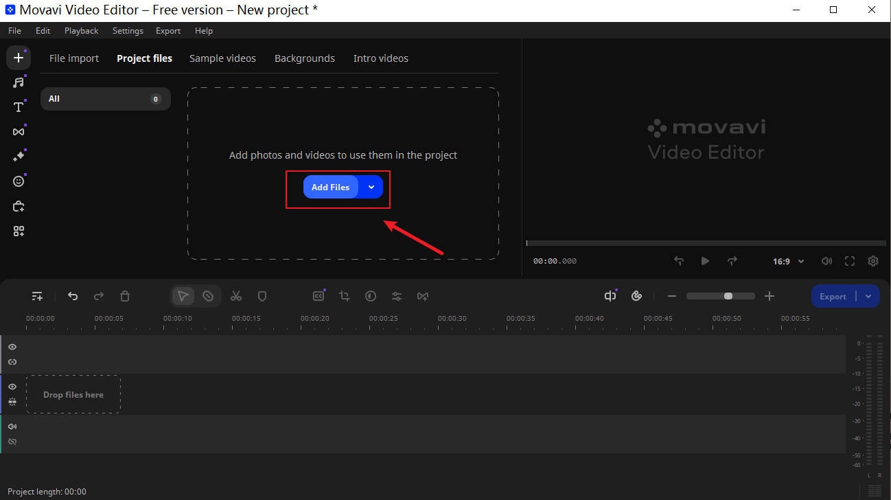This screenshot has height=500, width=891.
Task: Open the Import plus icon in sidebar
Action: click(x=19, y=58)
